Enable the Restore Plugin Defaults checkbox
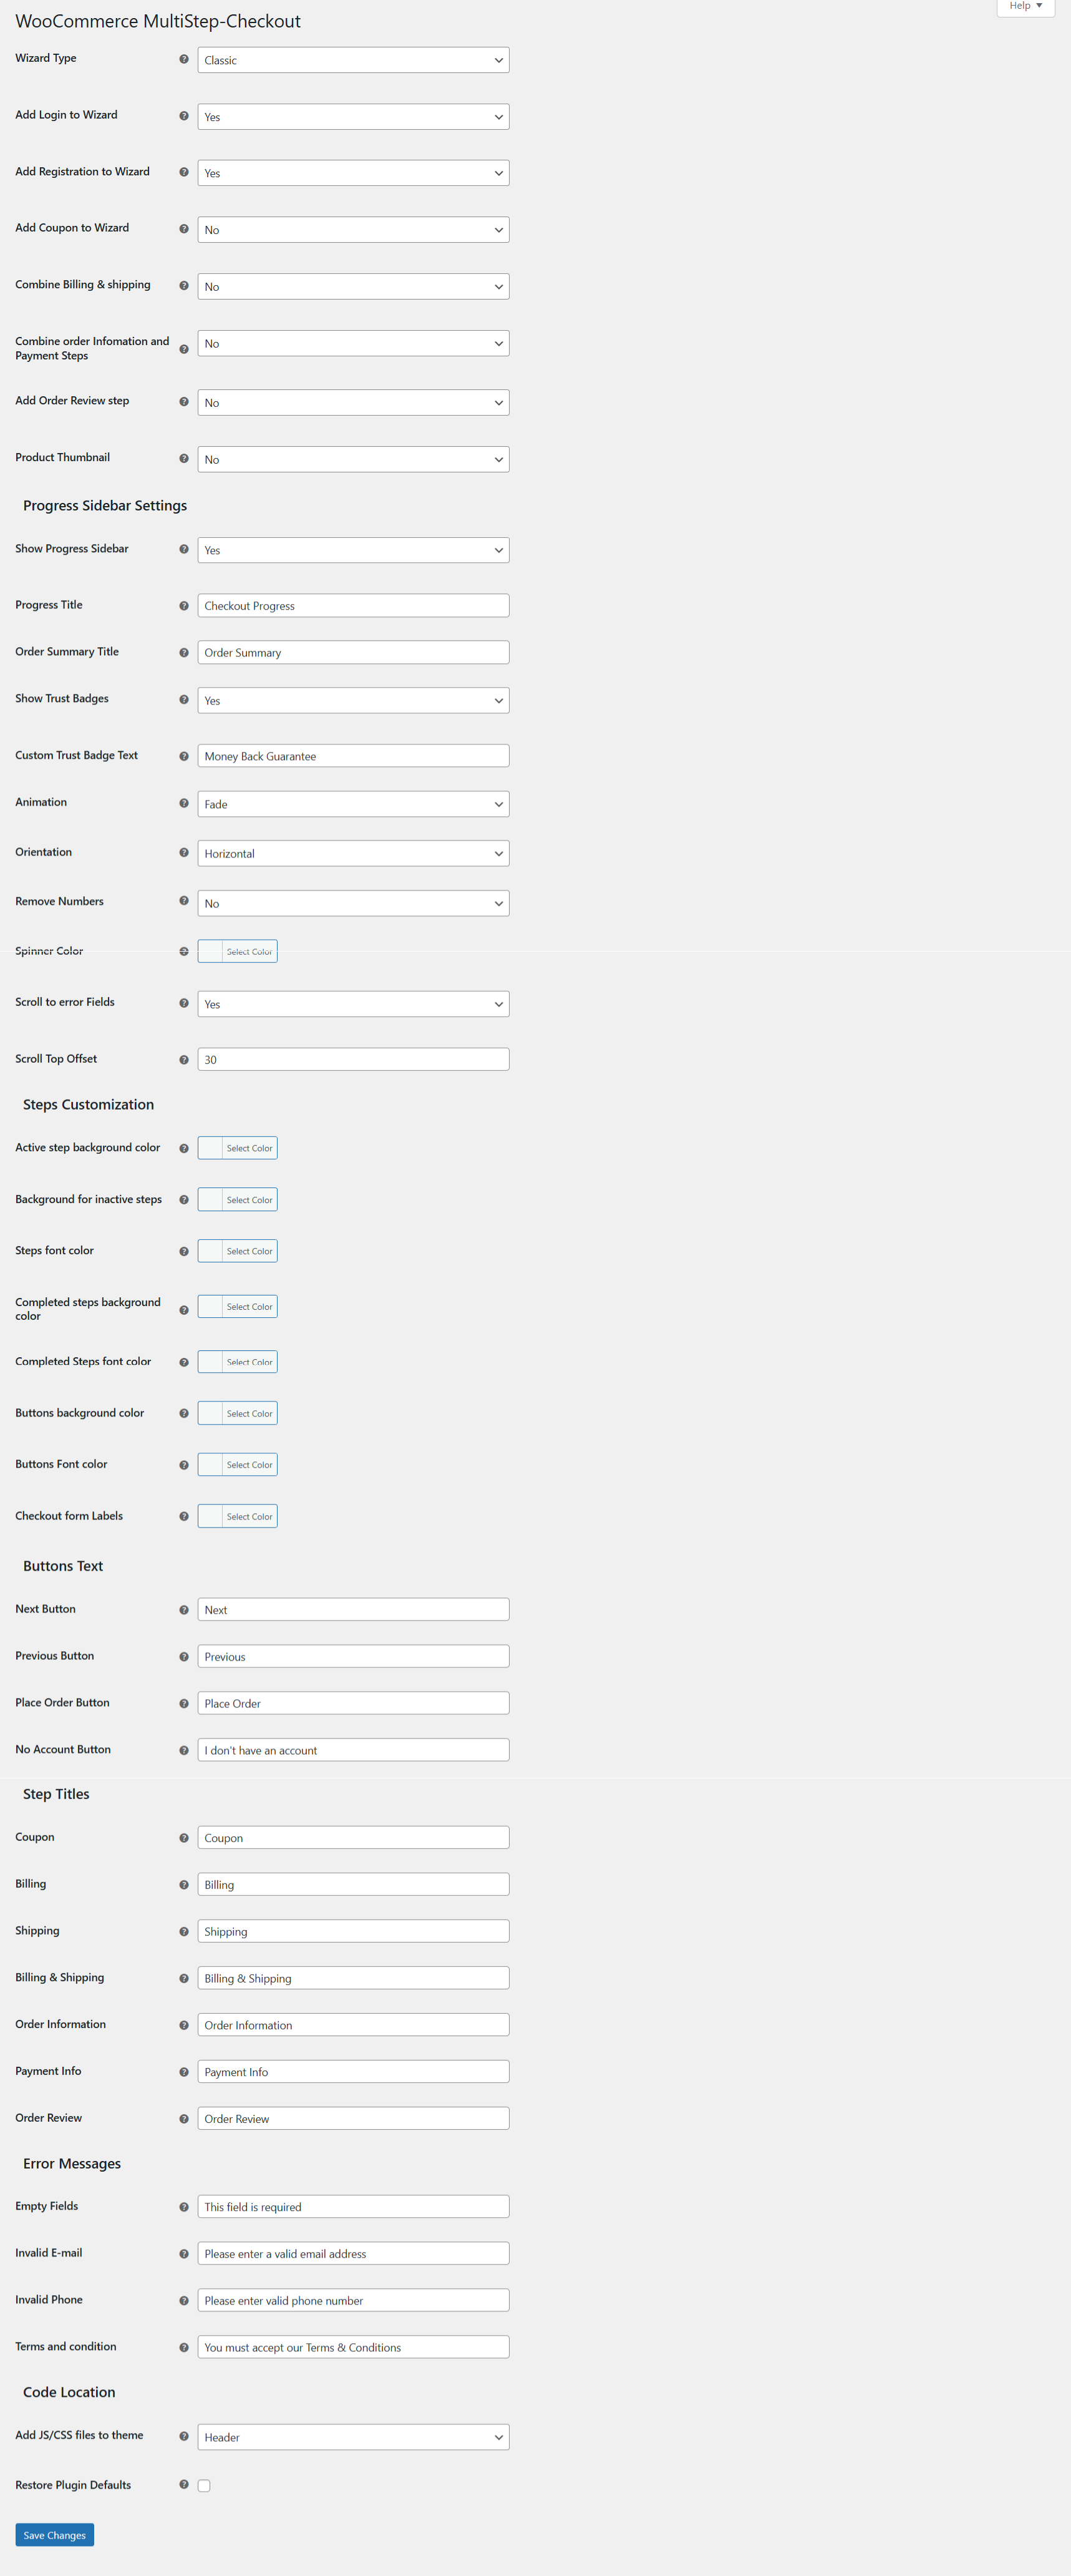The height and width of the screenshot is (2576, 1071). click(204, 2485)
